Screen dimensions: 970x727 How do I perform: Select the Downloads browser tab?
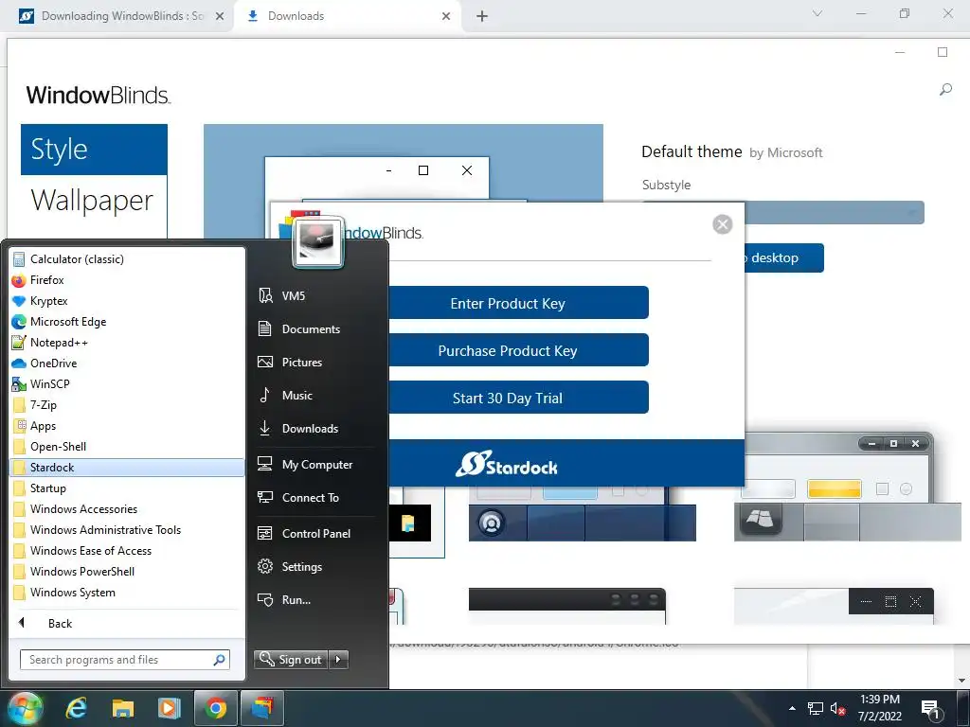point(347,16)
